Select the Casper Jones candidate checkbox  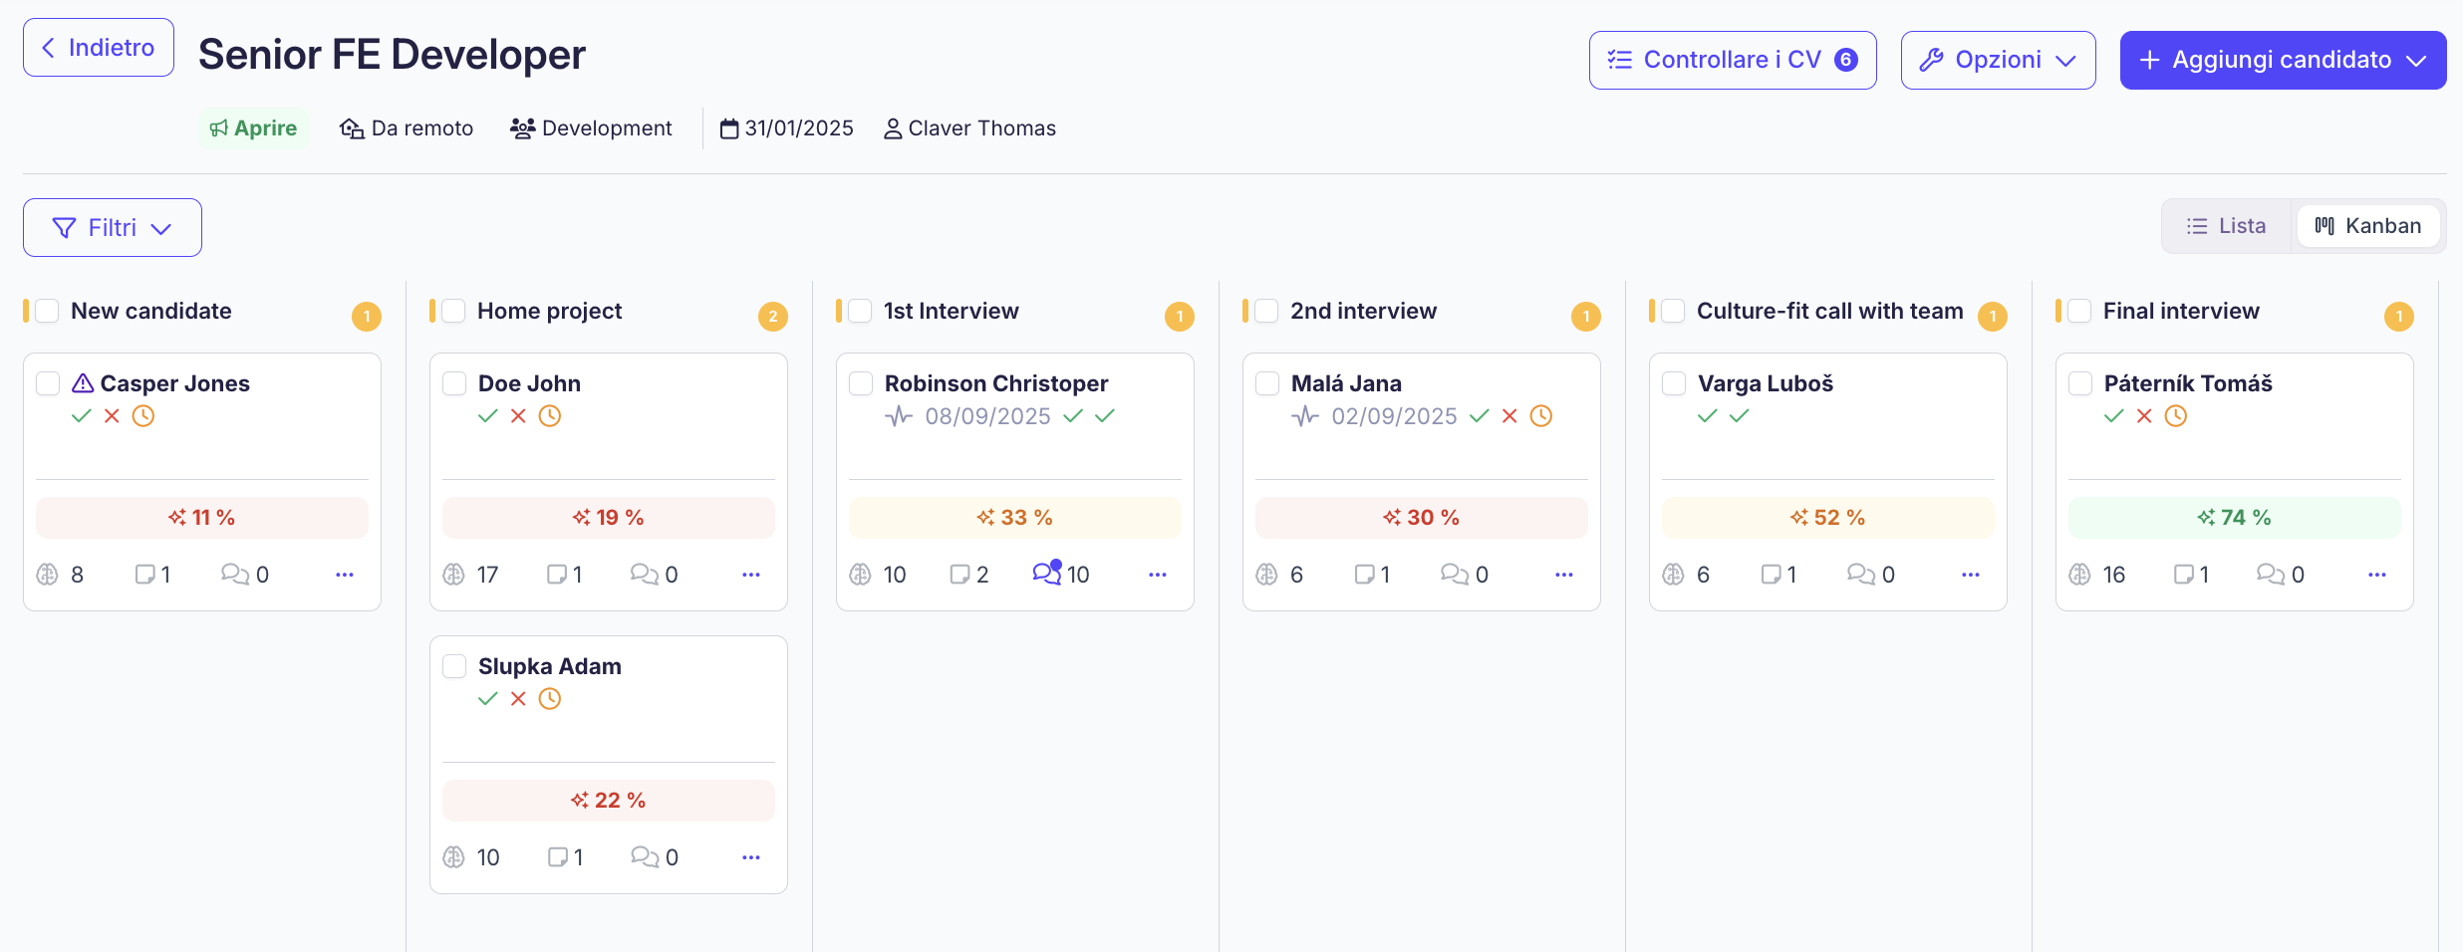coord(48,383)
